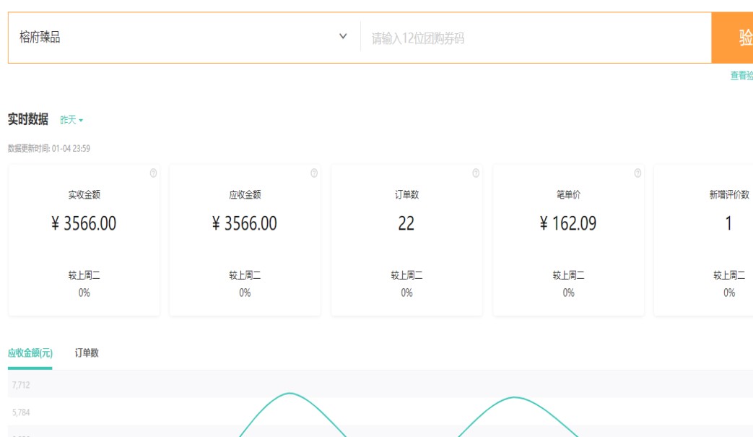Click first peak of the chart line
Image resolution: width=753 pixels, height=437 pixels.
coord(290,394)
